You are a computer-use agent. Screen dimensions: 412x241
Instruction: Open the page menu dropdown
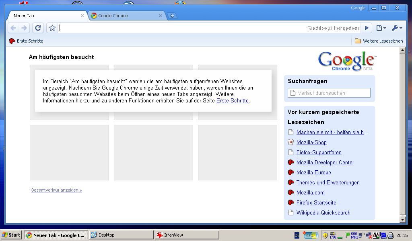click(381, 28)
